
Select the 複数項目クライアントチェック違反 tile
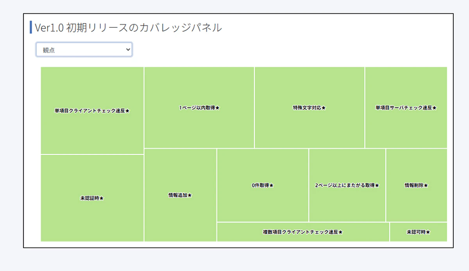[x=303, y=232]
